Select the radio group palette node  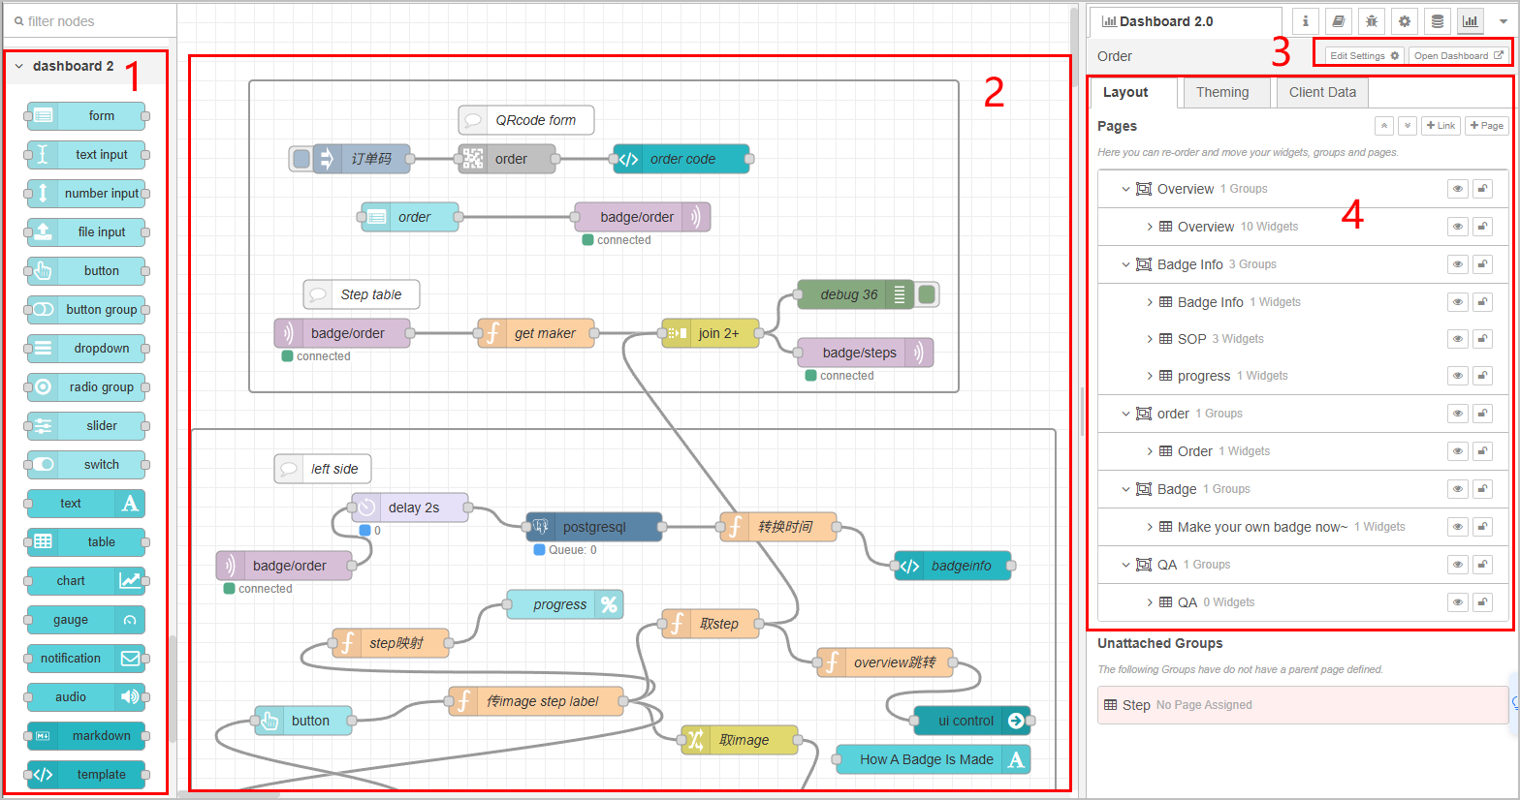pos(86,387)
